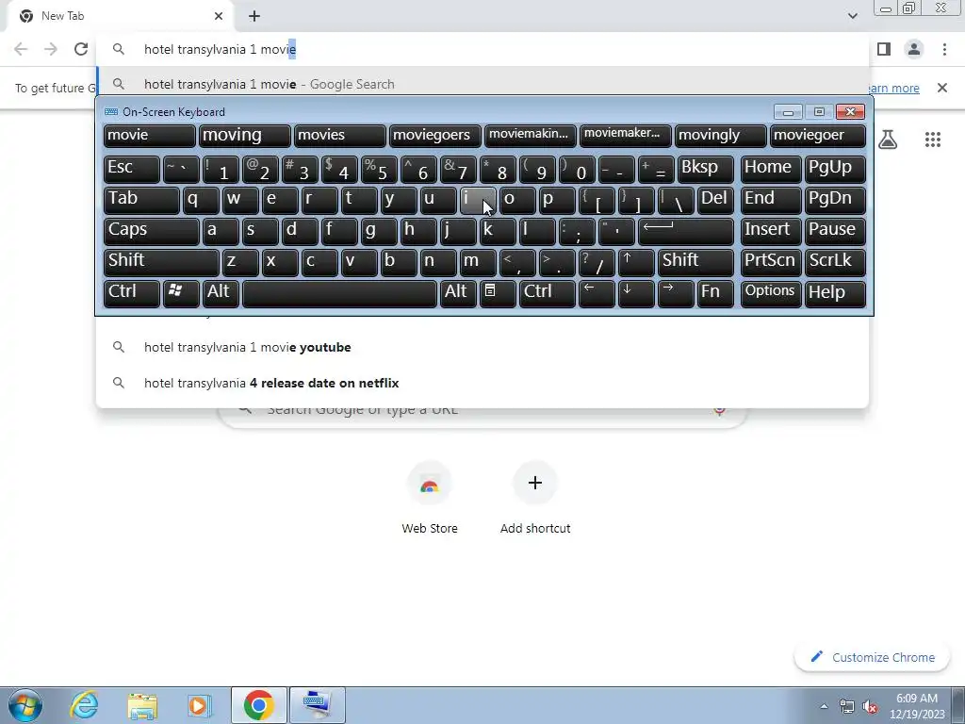This screenshot has width=965, height=724.
Task: Open Google apps grid icon
Action: pyautogui.click(x=932, y=140)
